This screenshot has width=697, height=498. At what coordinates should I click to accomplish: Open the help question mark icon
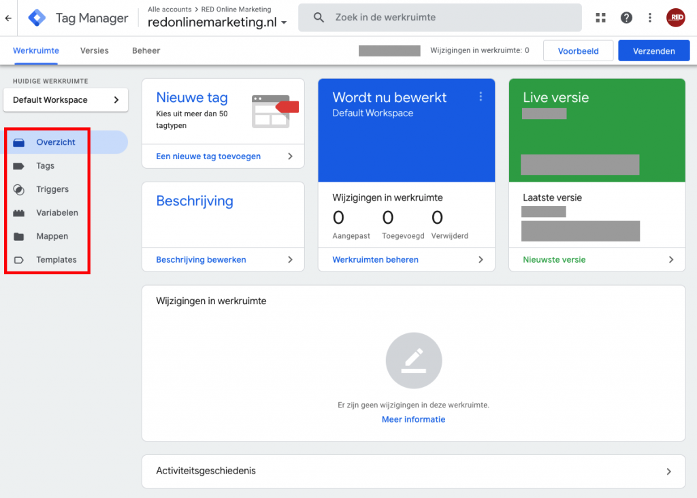click(626, 18)
